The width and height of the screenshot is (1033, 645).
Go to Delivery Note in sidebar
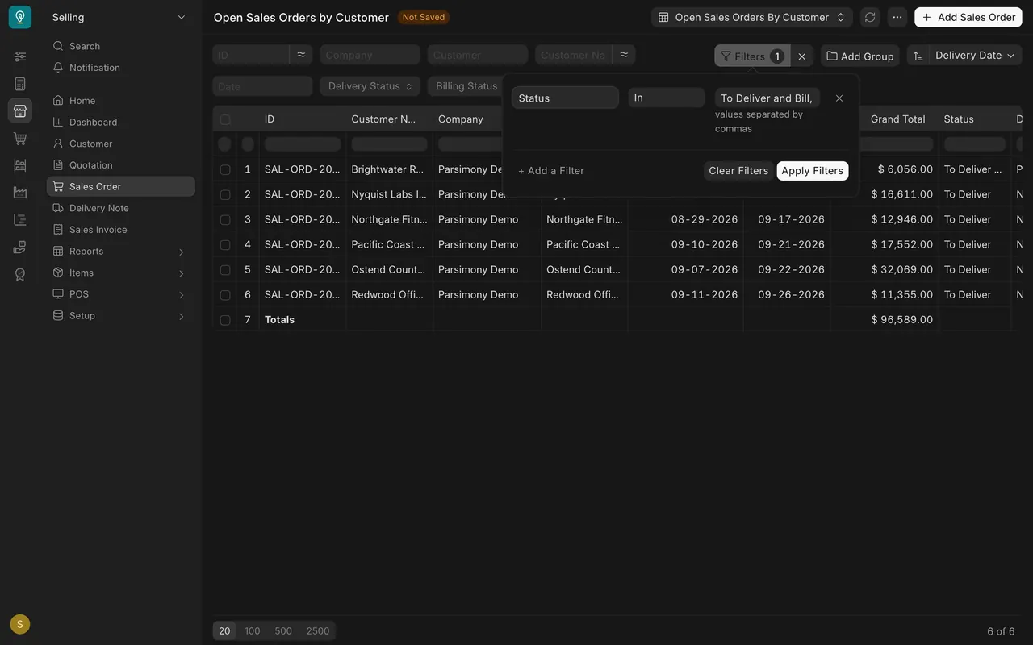[x=121, y=208]
